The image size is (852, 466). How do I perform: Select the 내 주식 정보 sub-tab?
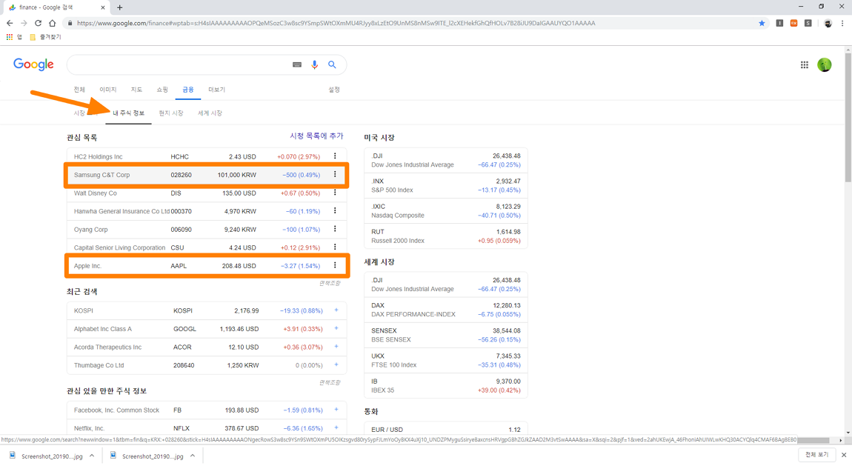pyautogui.click(x=129, y=113)
